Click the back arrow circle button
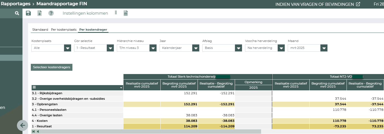The width and height of the screenshot is (384, 134). (x=22, y=125)
